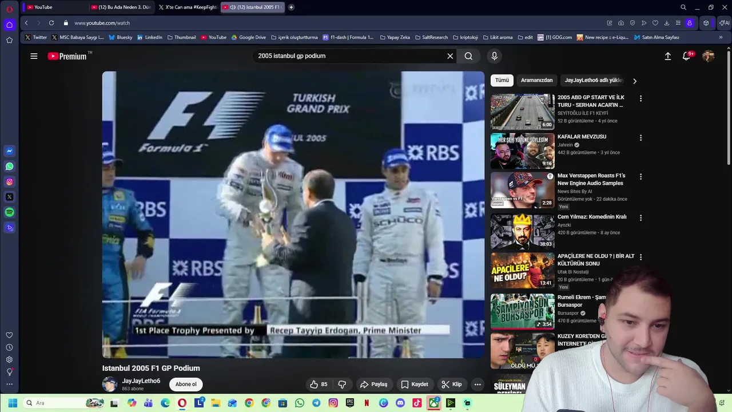Select the Aramanızdan filter chip
732x412 pixels.
tap(536, 81)
